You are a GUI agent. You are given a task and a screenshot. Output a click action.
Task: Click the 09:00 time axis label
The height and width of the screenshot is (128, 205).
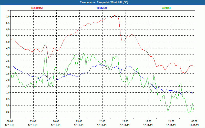pos(79,121)
